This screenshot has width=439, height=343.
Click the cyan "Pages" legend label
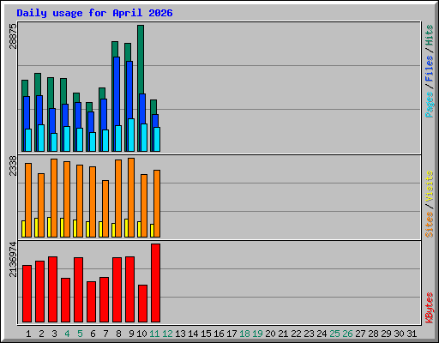point(430,105)
